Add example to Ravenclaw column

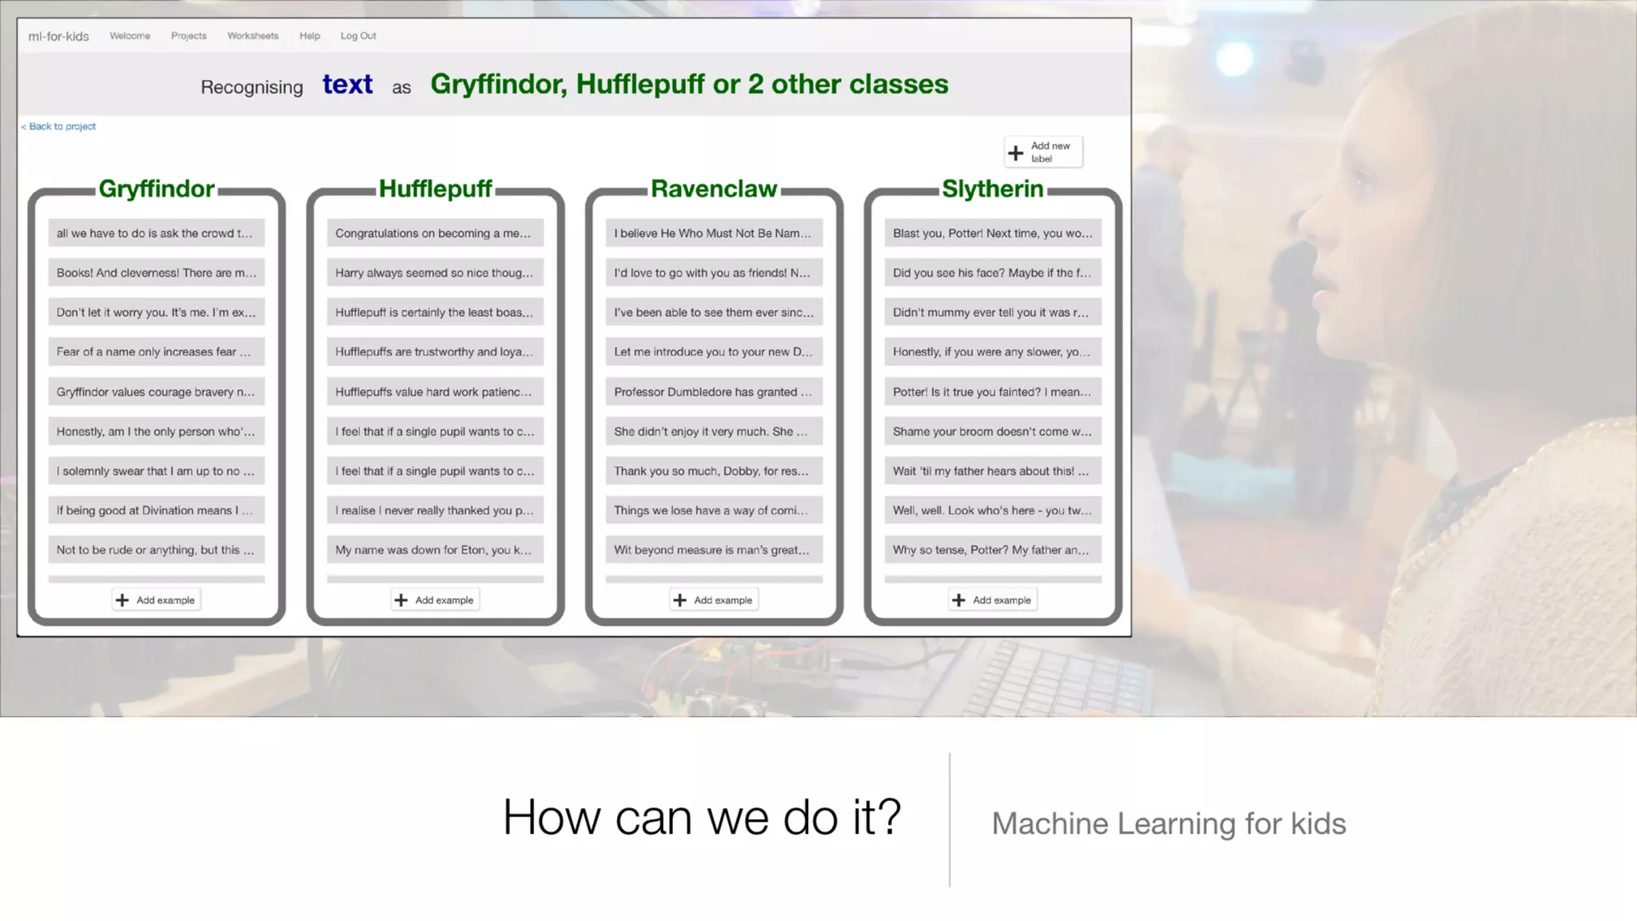pyautogui.click(x=714, y=600)
